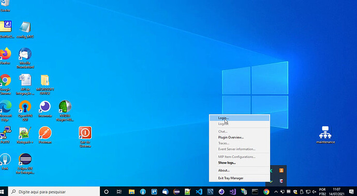This screenshot has width=357, height=196.
Task: Open File Explorer from the taskbar
Action: pyautogui.click(x=131, y=191)
